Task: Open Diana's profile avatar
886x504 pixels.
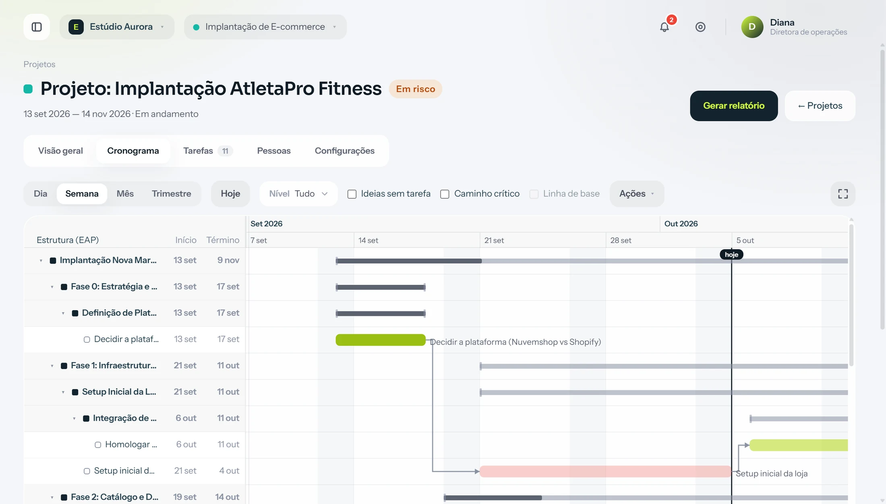Action: 752,27
